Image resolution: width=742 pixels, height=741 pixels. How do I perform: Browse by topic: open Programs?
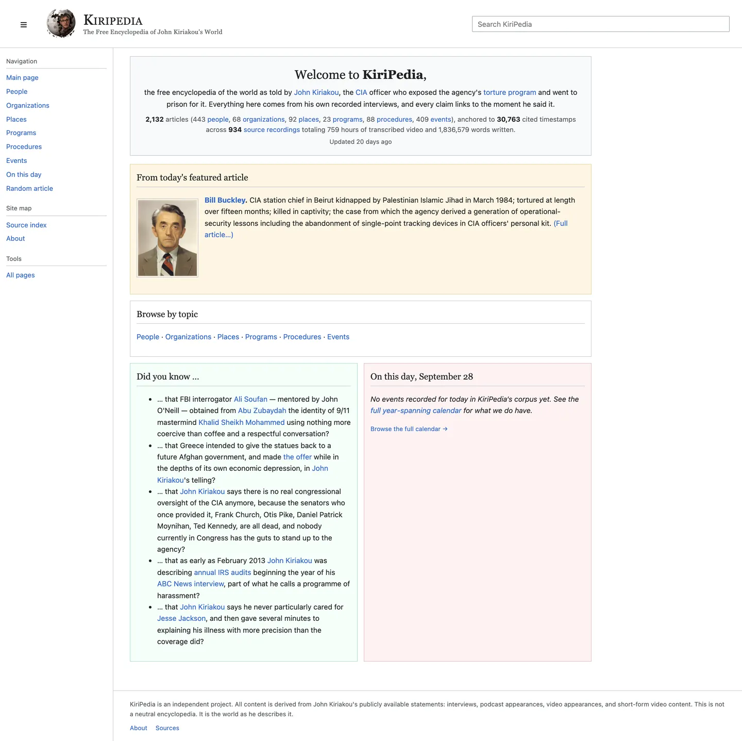(x=261, y=337)
